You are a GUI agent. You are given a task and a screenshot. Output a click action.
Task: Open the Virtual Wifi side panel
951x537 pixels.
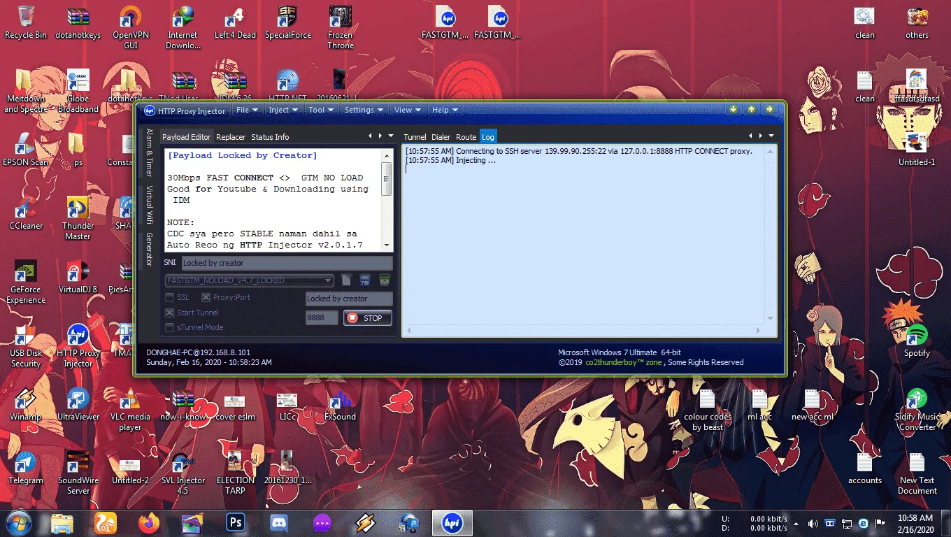(149, 205)
